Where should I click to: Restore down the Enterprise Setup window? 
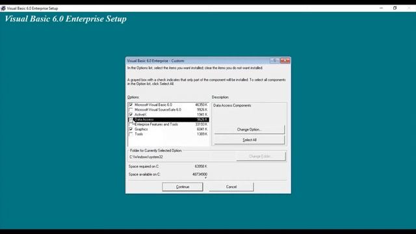[395, 8]
